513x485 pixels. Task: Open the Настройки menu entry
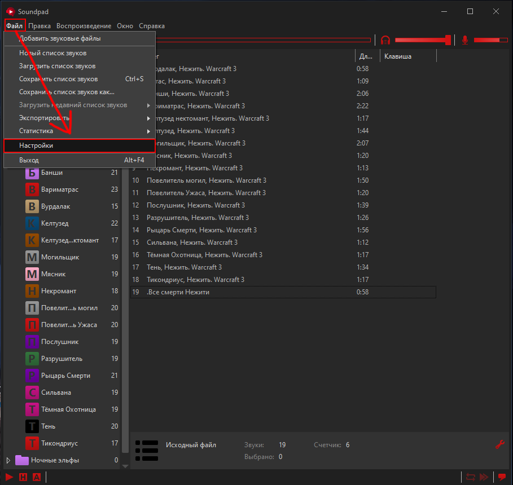(80, 145)
